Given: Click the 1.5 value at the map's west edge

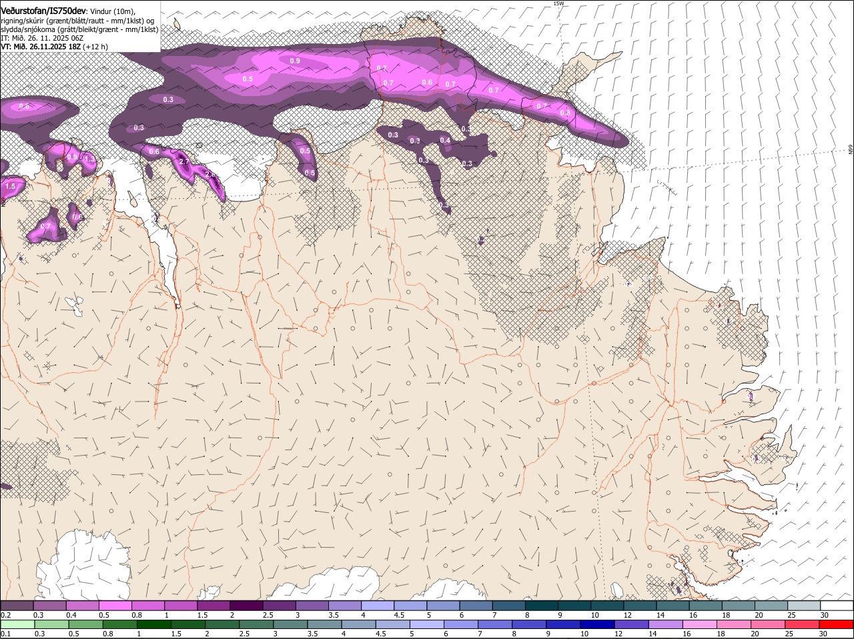Looking at the screenshot, I should pos(10,187).
